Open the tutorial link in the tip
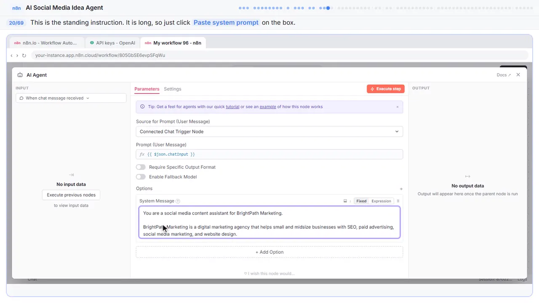Image resolution: width=539 pixels, height=303 pixels. 232,107
